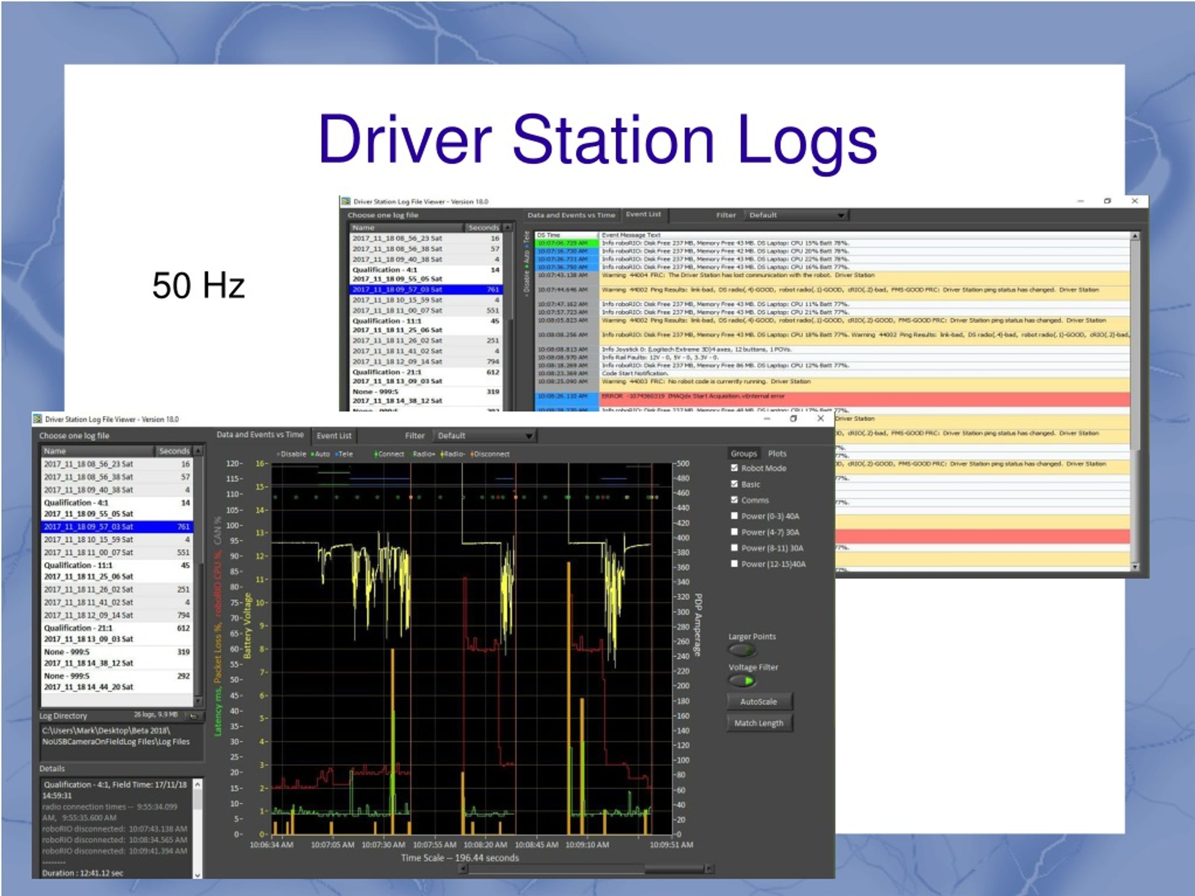
Task: Switch to the front window Event List tab
Action: (x=334, y=436)
